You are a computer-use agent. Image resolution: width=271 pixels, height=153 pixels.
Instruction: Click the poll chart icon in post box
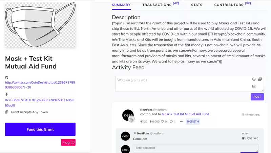(x=254, y=86)
